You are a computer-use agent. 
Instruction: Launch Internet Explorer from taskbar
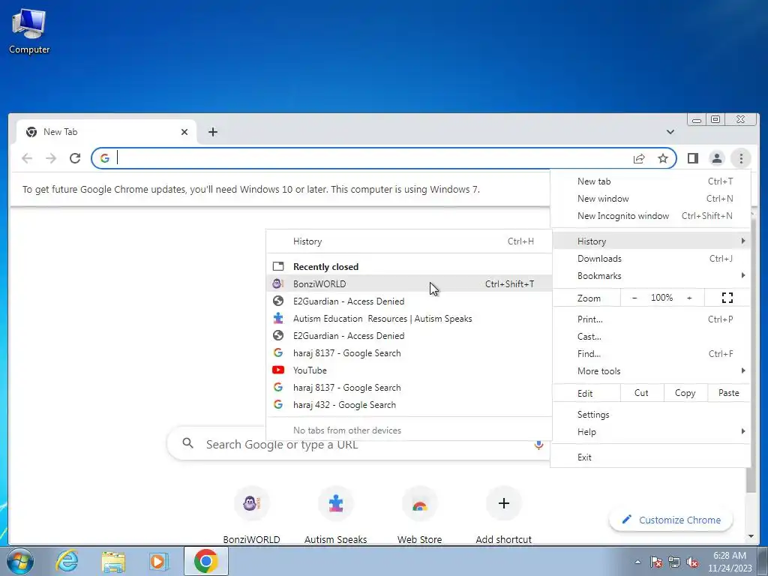point(67,561)
